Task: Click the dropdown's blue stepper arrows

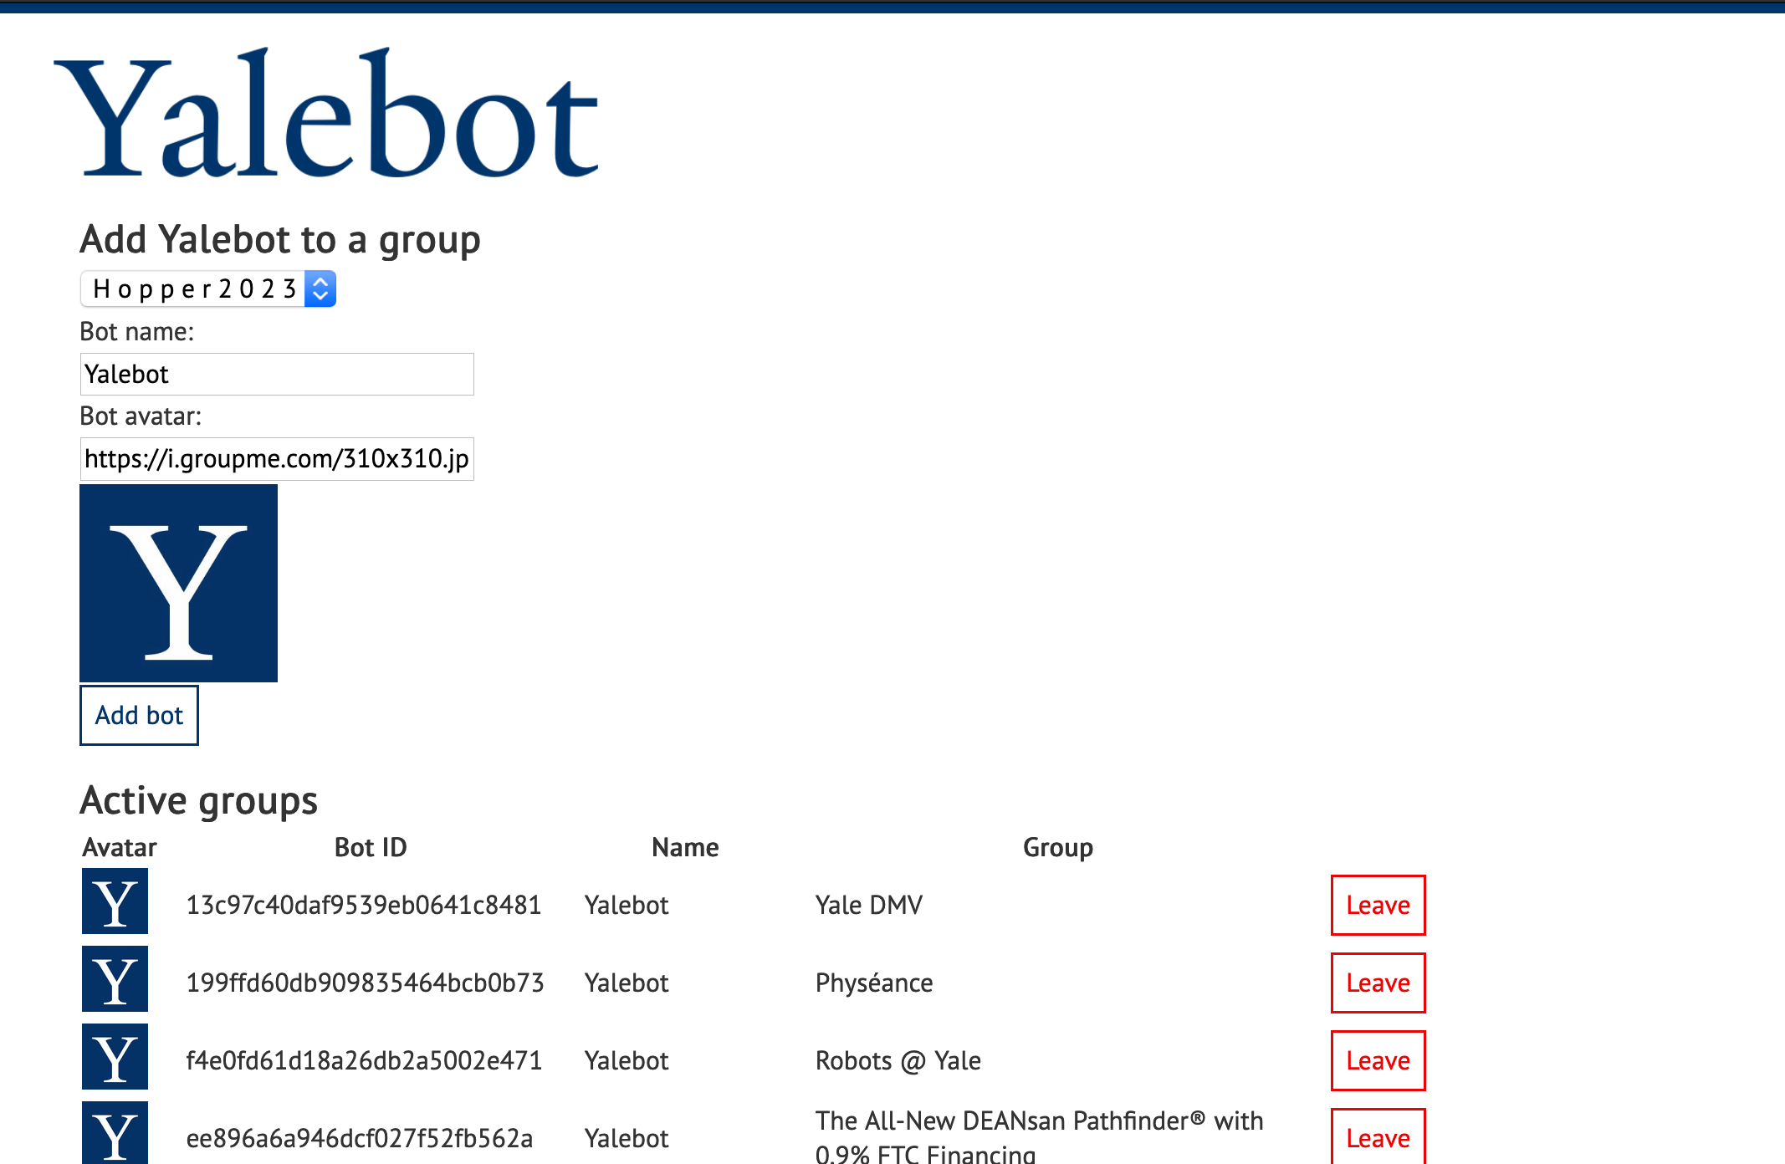Action: (x=320, y=288)
